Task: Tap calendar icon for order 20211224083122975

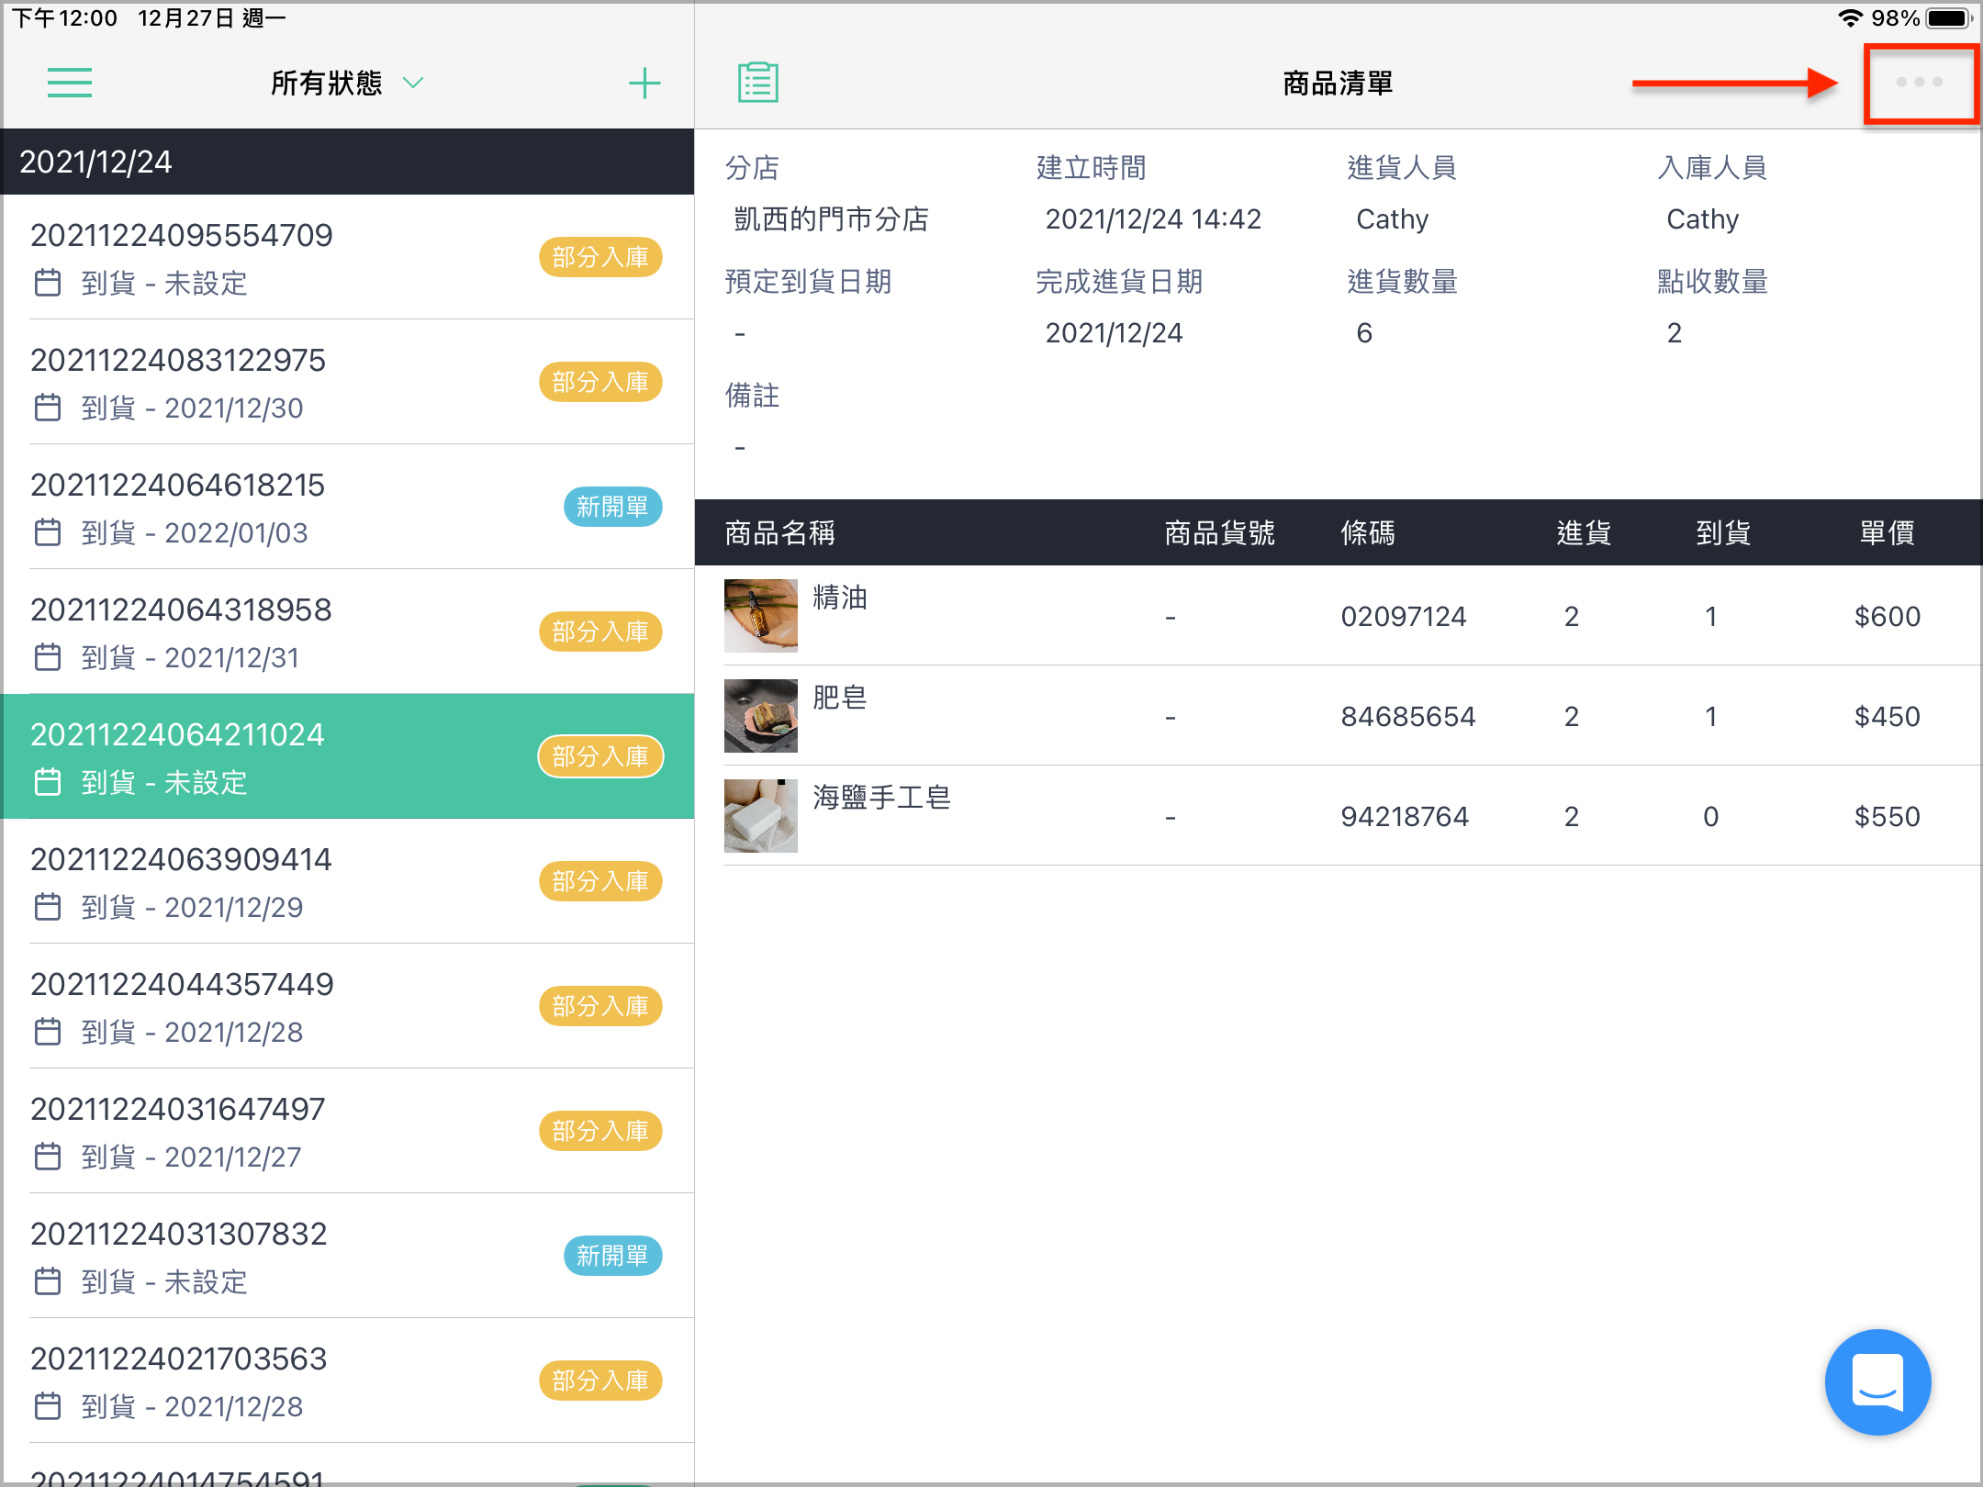Action: [48, 408]
